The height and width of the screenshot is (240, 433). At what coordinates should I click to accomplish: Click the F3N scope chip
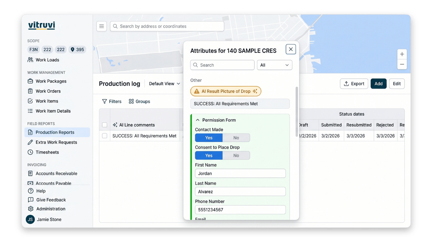[34, 49]
